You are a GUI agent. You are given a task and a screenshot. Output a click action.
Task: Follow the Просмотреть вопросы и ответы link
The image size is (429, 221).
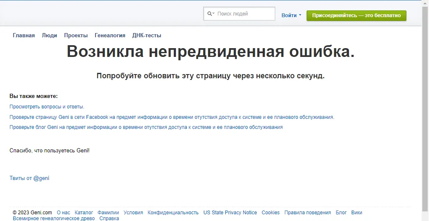(x=47, y=107)
